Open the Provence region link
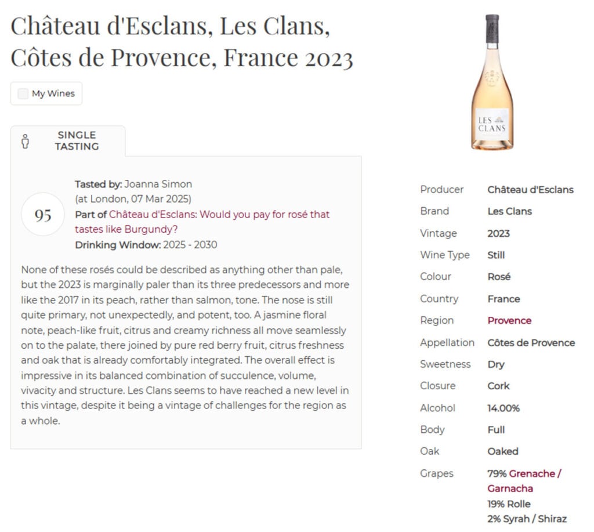The image size is (594, 532). tap(509, 320)
